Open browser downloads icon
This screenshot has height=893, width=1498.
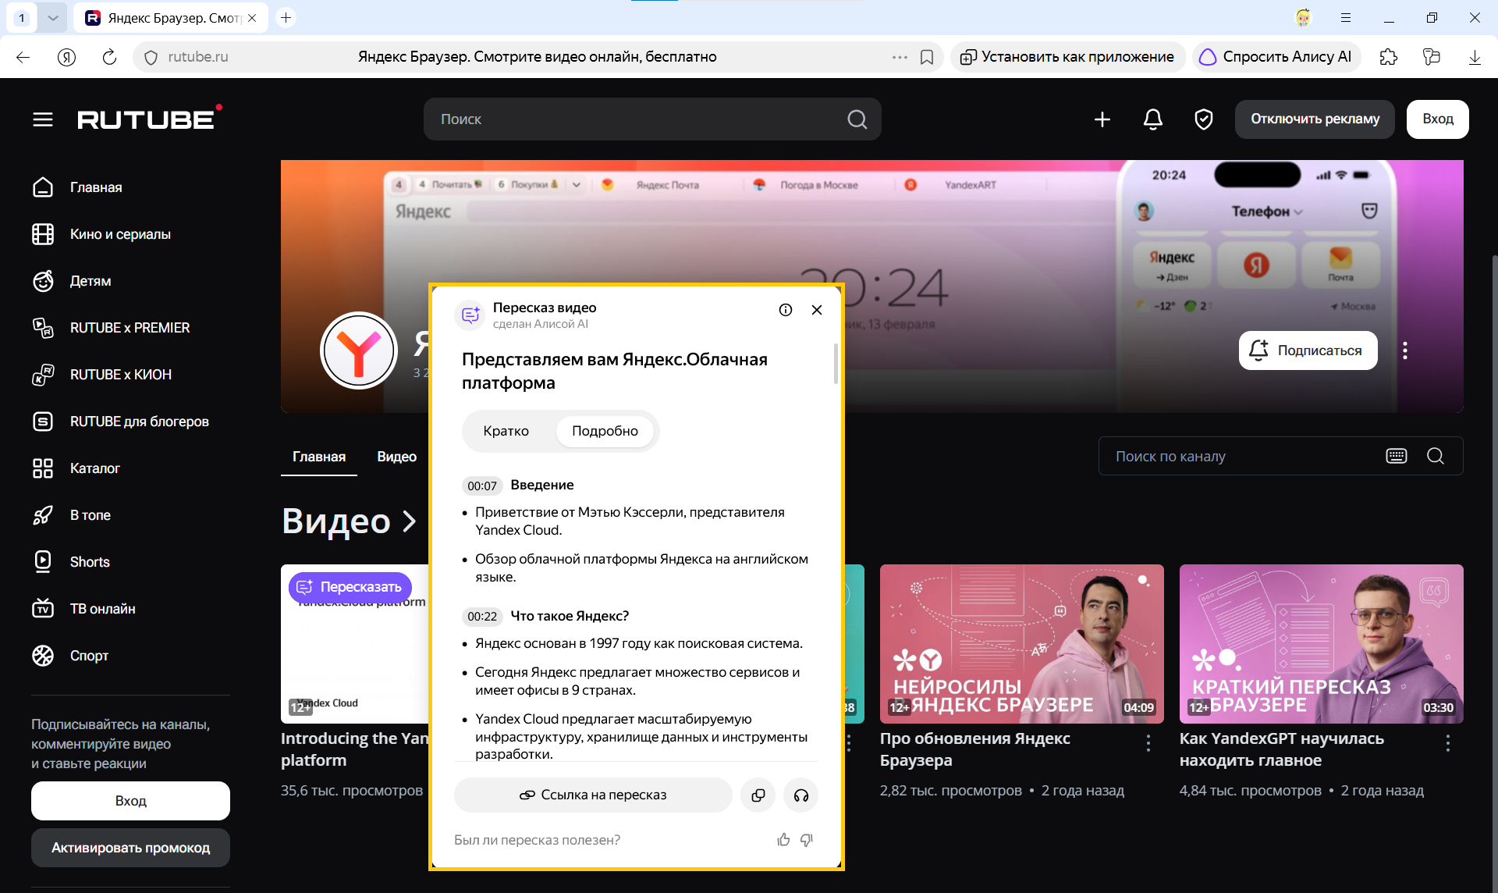tap(1475, 57)
